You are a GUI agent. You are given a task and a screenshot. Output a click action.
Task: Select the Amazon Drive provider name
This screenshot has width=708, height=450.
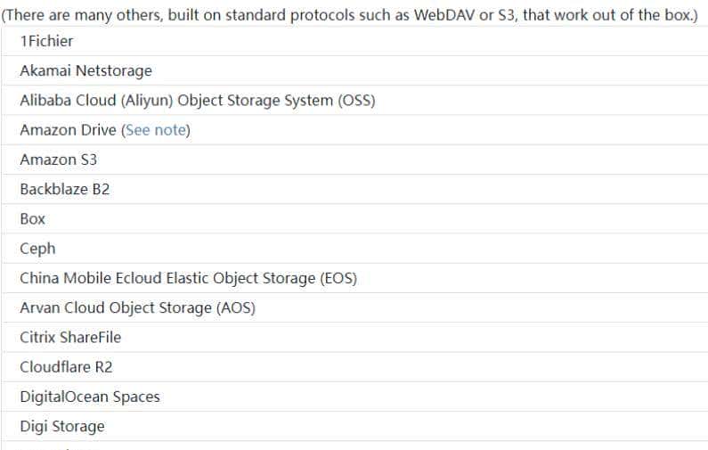68,130
